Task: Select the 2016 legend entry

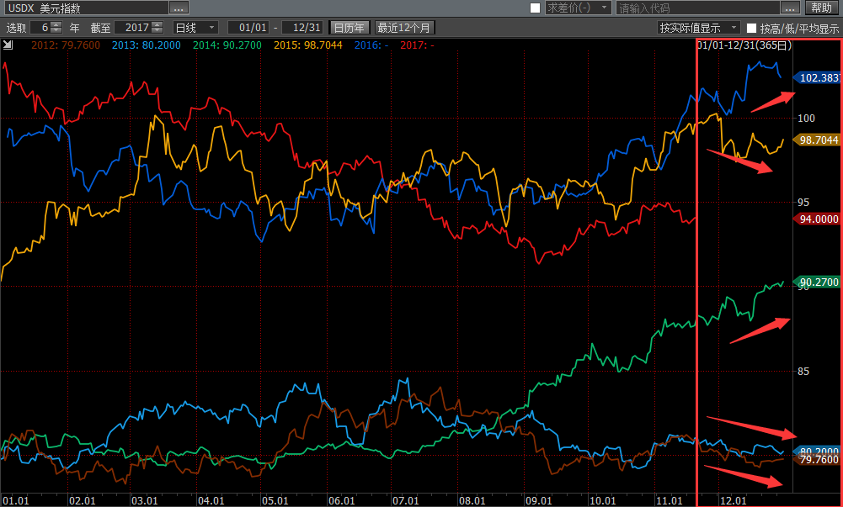Action: 371,45
